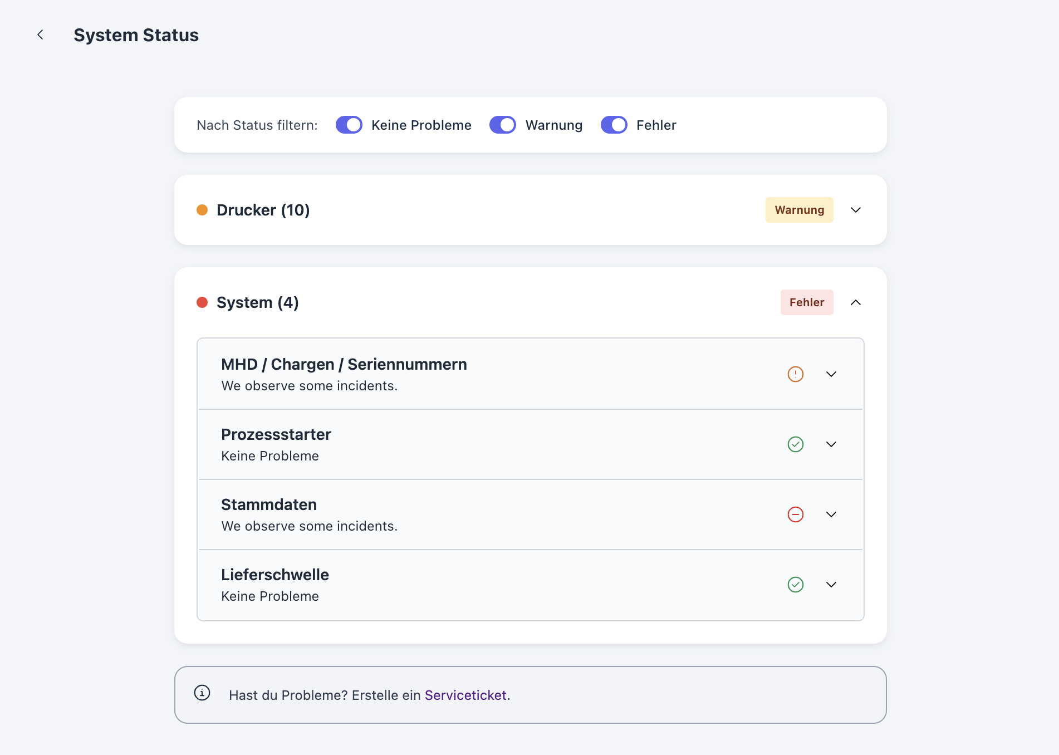Disable the Keine Probleme filter toggle
This screenshot has width=1059, height=755.
point(349,125)
